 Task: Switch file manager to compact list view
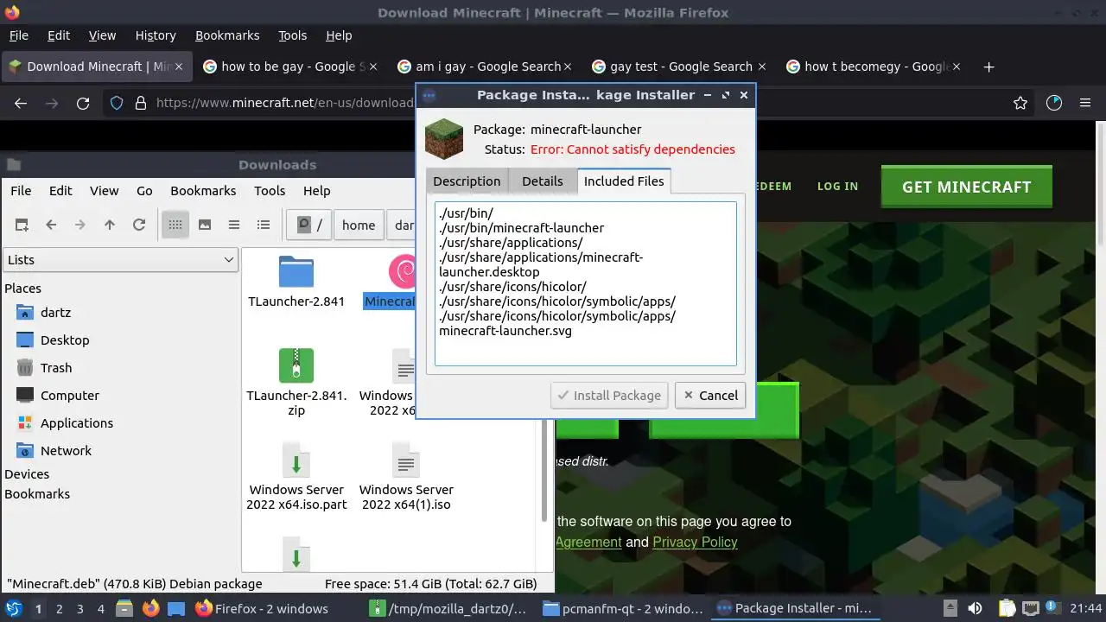(x=234, y=225)
